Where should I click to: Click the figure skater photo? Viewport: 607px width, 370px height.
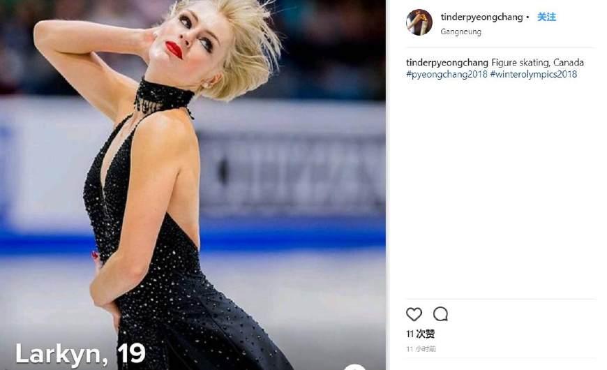pos(193,185)
